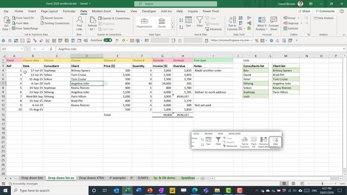Adjust the zoom slider
This screenshot has width=347, height=195.
point(323,184)
